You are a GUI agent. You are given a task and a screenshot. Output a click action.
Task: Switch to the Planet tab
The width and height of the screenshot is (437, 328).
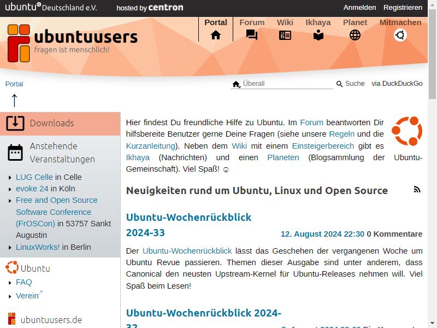click(x=355, y=22)
